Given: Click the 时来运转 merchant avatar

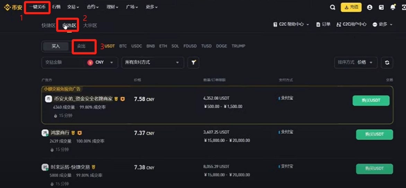Looking at the screenshot, I should click(x=45, y=167).
